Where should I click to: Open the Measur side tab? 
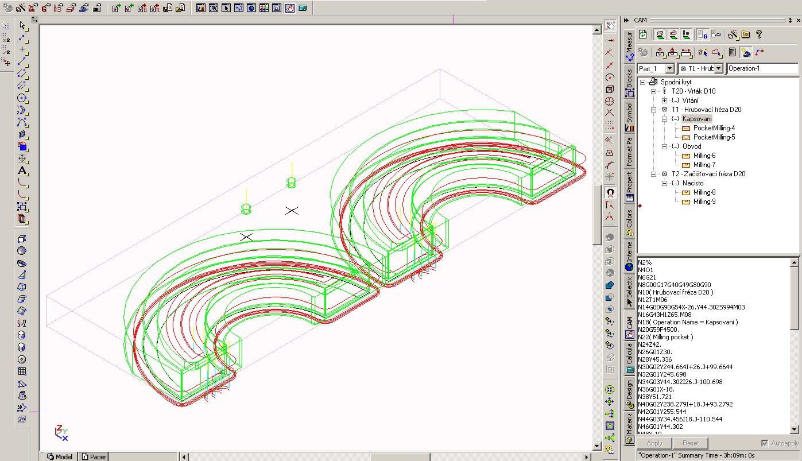(629, 46)
